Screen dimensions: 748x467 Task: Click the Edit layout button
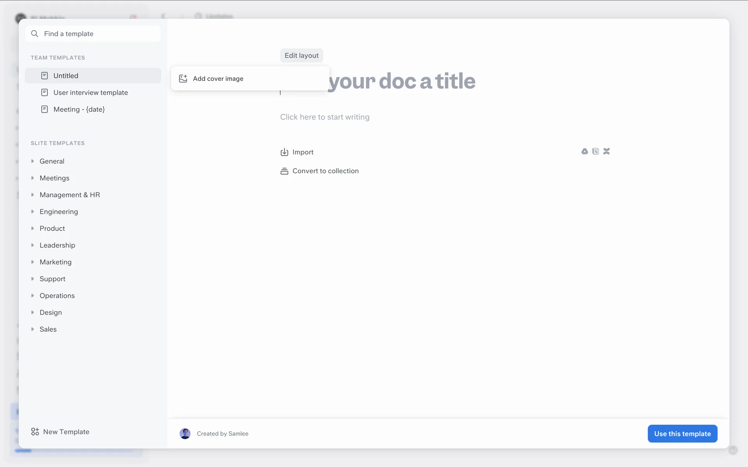301,56
